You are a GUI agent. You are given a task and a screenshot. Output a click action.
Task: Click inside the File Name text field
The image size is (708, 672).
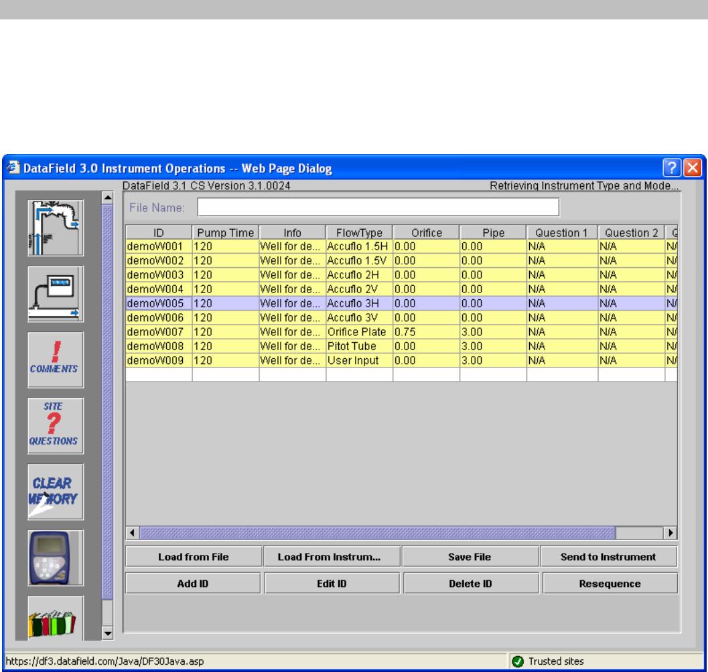coord(378,207)
